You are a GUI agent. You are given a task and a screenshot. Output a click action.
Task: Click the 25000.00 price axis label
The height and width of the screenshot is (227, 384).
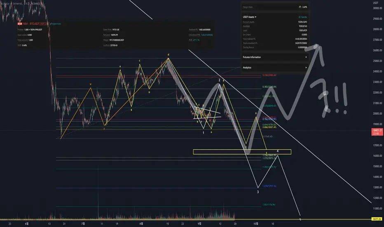[377, 61]
